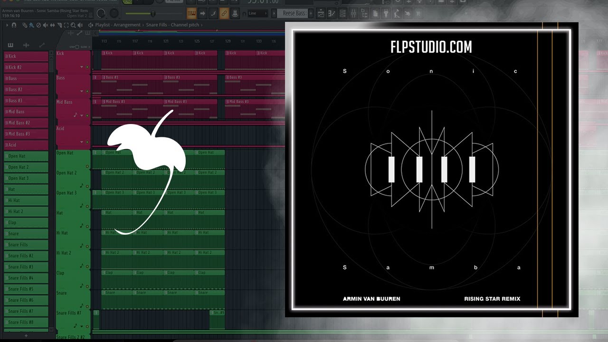Click the Mid Bass track note icon
The height and width of the screenshot is (342, 608).
(75, 115)
